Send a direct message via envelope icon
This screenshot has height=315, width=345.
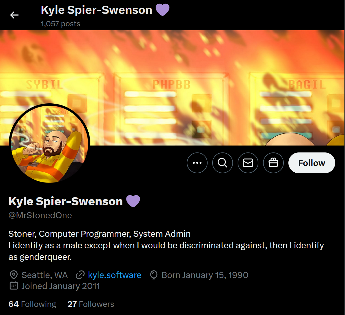(248, 163)
